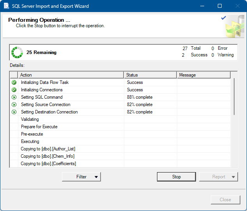This screenshot has width=247, height=211.
Task: Minimize the wizard window
Action: click(202, 6)
